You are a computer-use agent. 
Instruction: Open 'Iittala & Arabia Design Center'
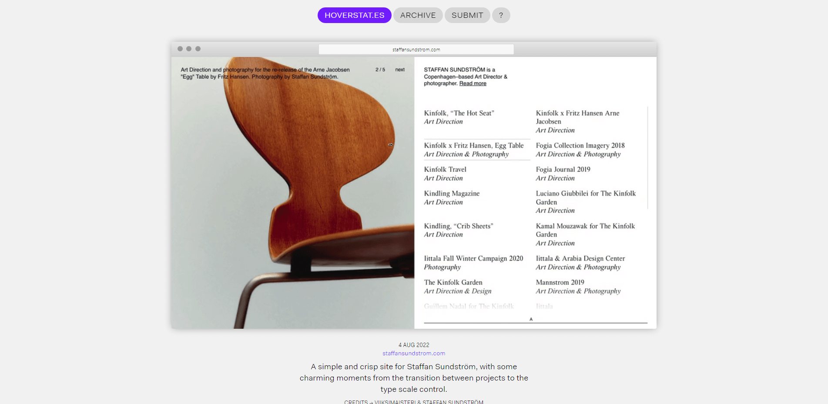(x=580, y=258)
